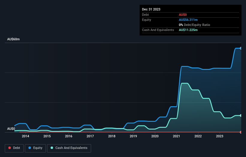Select the Debt endpoint marker on chart
246x157 pixels.
pos(241,132)
